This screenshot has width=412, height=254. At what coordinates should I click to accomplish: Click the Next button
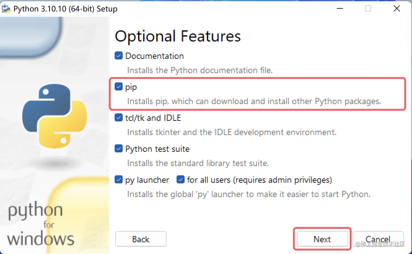click(x=322, y=239)
